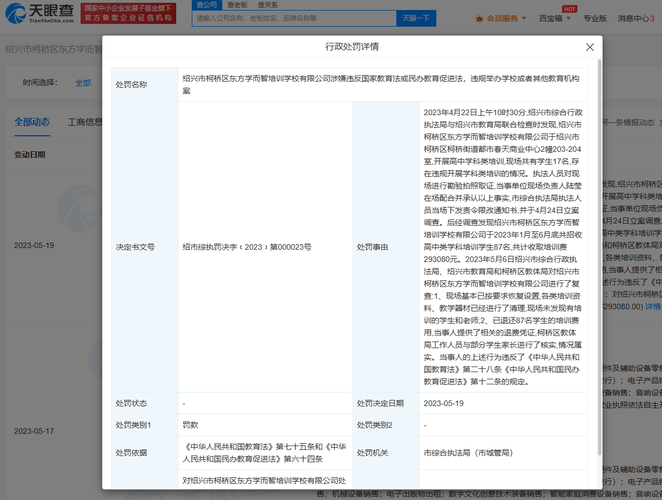Click the 处罚状态 label cell
The image size is (662, 500).
tap(145, 403)
